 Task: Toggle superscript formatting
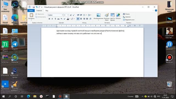(x=64, y=19)
